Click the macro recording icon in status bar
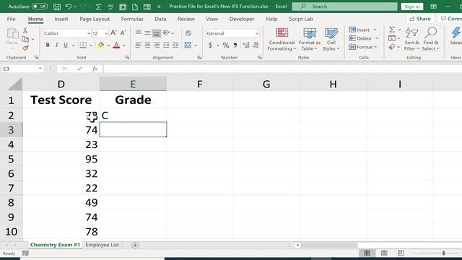 (x=26, y=253)
